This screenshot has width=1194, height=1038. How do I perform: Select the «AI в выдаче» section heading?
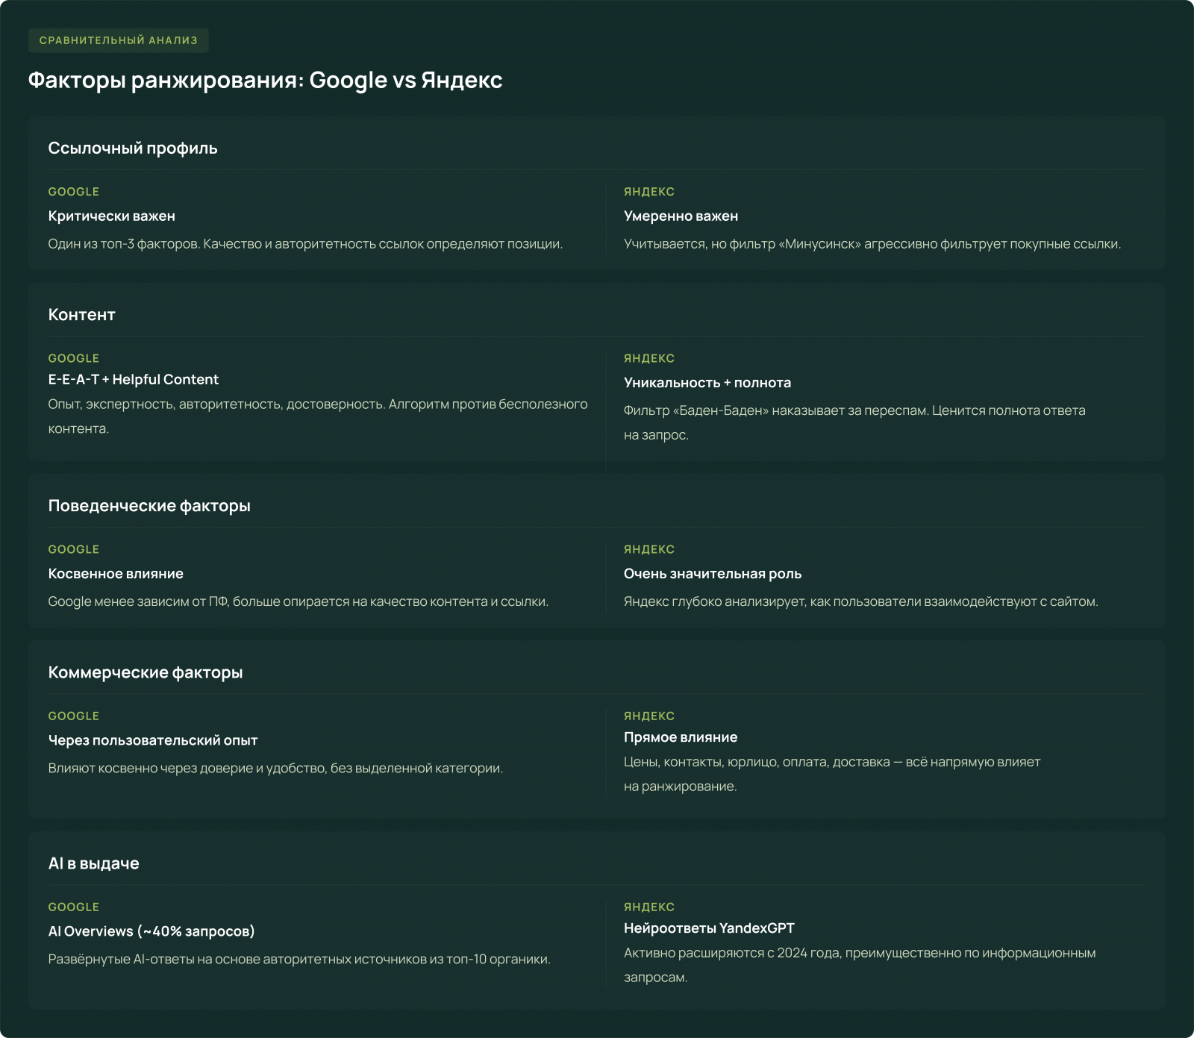click(x=93, y=863)
